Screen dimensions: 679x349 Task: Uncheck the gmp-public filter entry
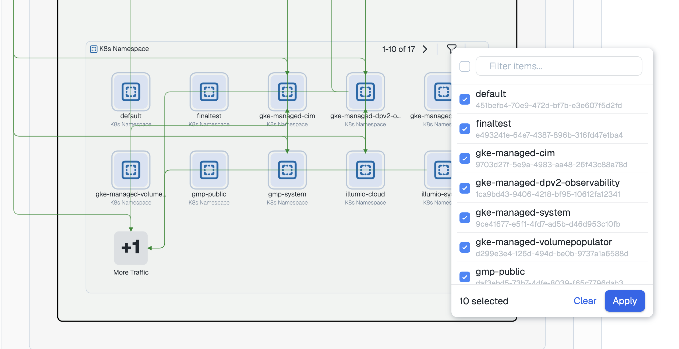465,277
